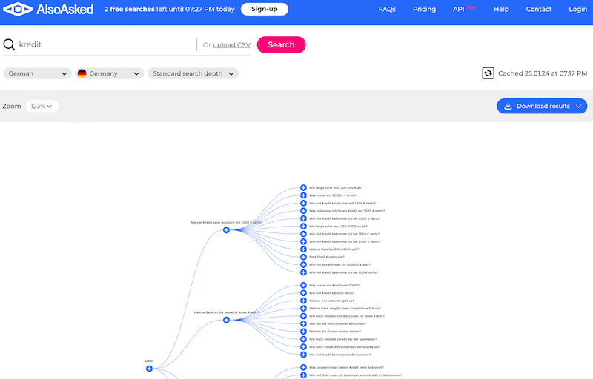Click plus icon for 'Werden die Zinsen wieder sinken?'

point(303,331)
